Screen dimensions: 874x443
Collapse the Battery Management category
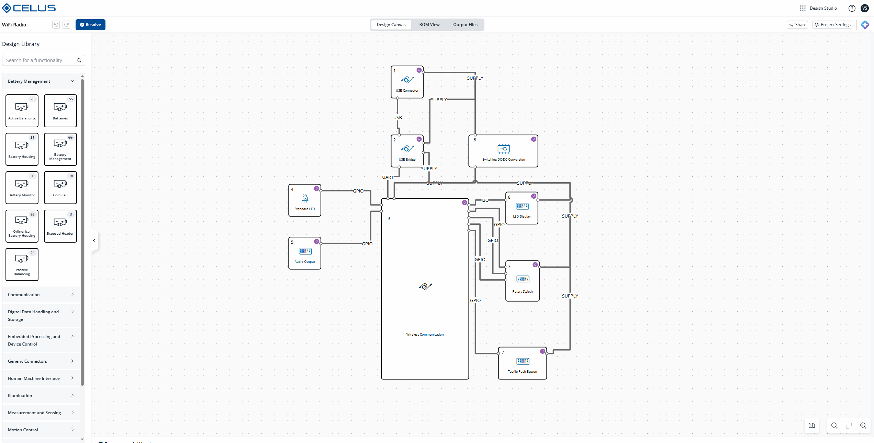coord(72,81)
